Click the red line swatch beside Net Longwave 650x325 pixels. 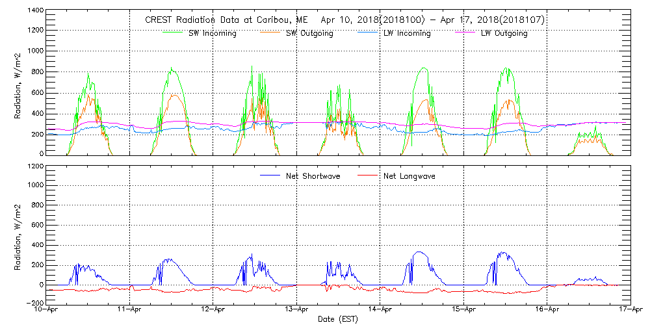(x=370, y=175)
